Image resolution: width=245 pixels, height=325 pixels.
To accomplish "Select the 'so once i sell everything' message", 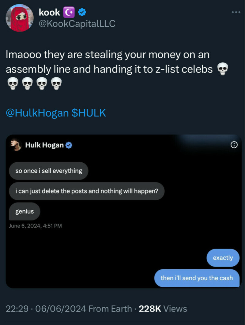I will coord(49,171).
